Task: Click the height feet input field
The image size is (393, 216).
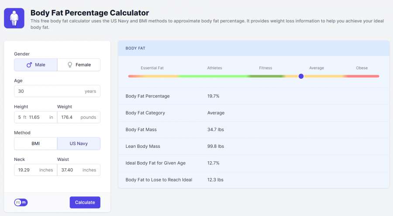Action: (20, 117)
